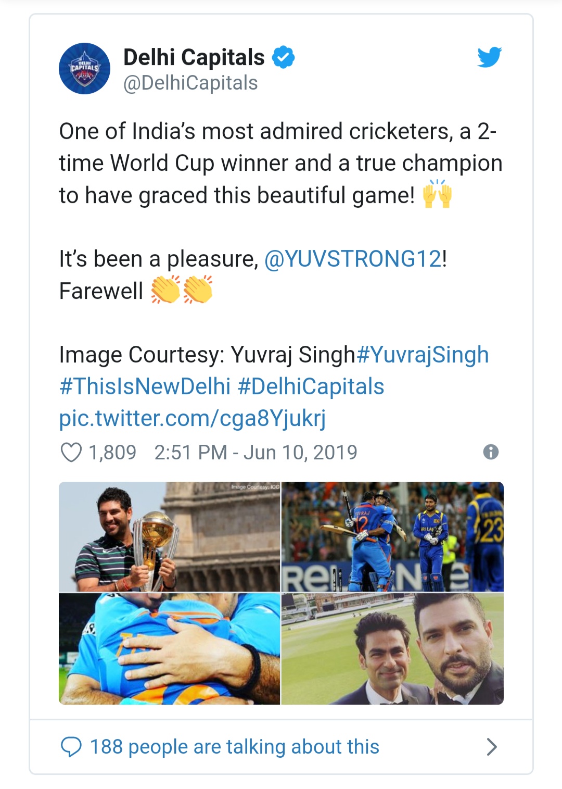Open the match celebration hug photo
The width and height of the screenshot is (562, 789).
tap(392, 536)
